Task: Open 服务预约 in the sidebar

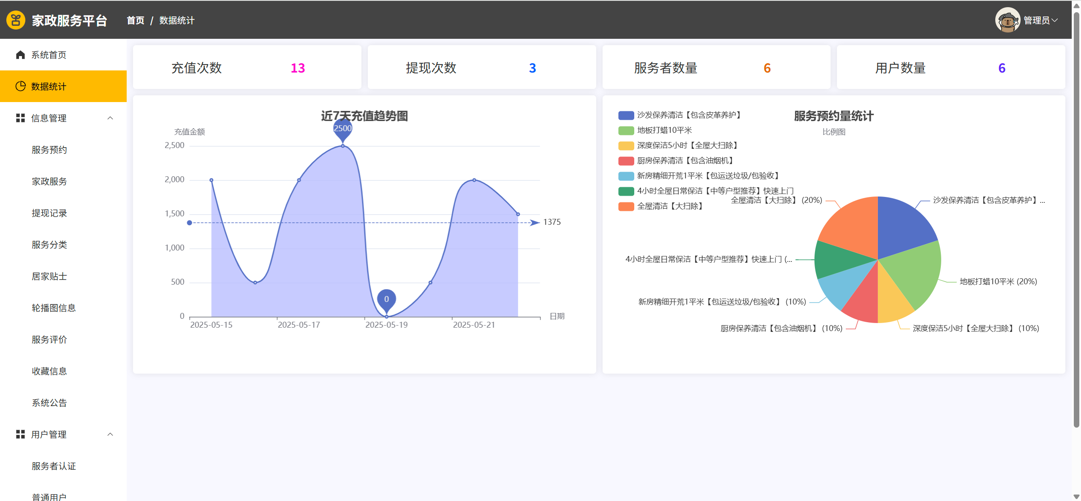Action: pos(49,150)
